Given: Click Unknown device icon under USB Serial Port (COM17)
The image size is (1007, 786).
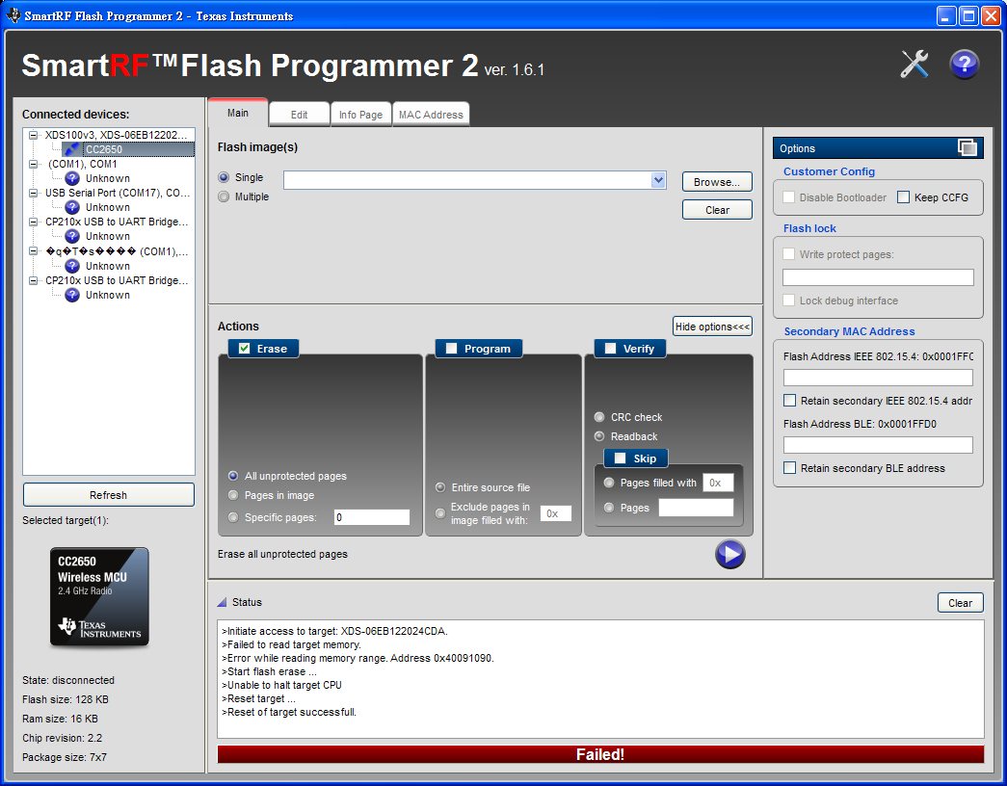Looking at the screenshot, I should [72, 207].
